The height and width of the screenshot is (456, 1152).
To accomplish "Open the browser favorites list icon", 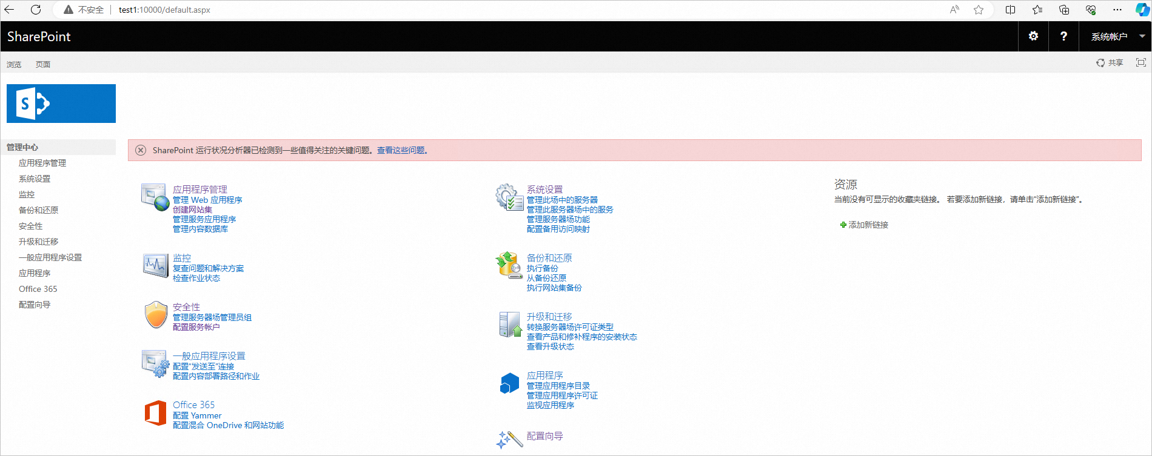I will (1037, 10).
